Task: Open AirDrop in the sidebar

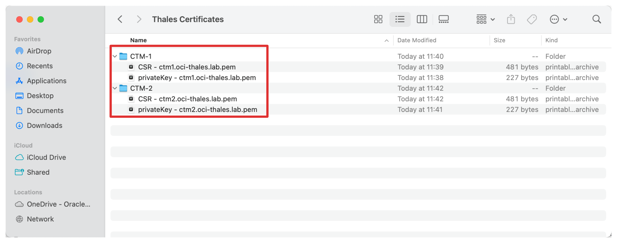Action: click(39, 51)
